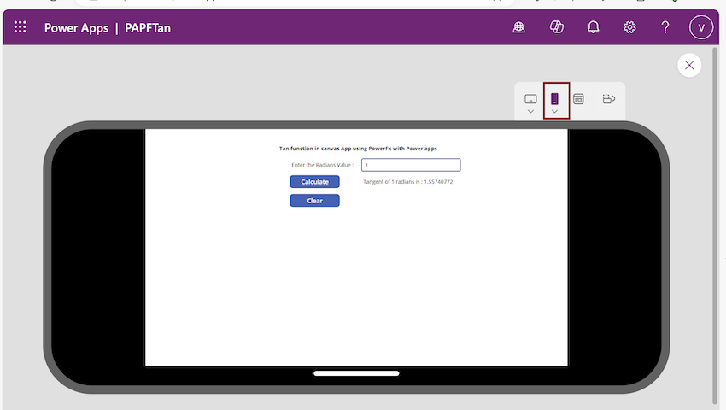Click the Tan function title heading
The width and height of the screenshot is (726, 410).
coord(358,149)
